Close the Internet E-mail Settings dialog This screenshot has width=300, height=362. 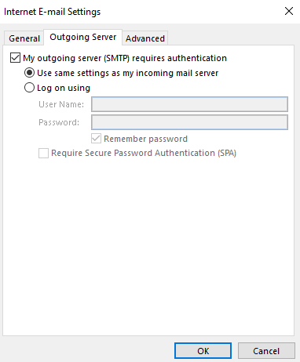coord(289,11)
